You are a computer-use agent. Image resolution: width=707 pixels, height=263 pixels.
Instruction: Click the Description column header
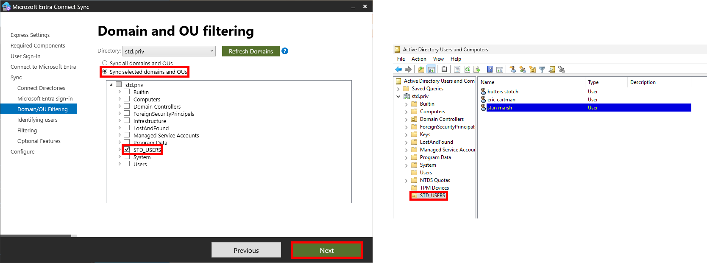659,82
